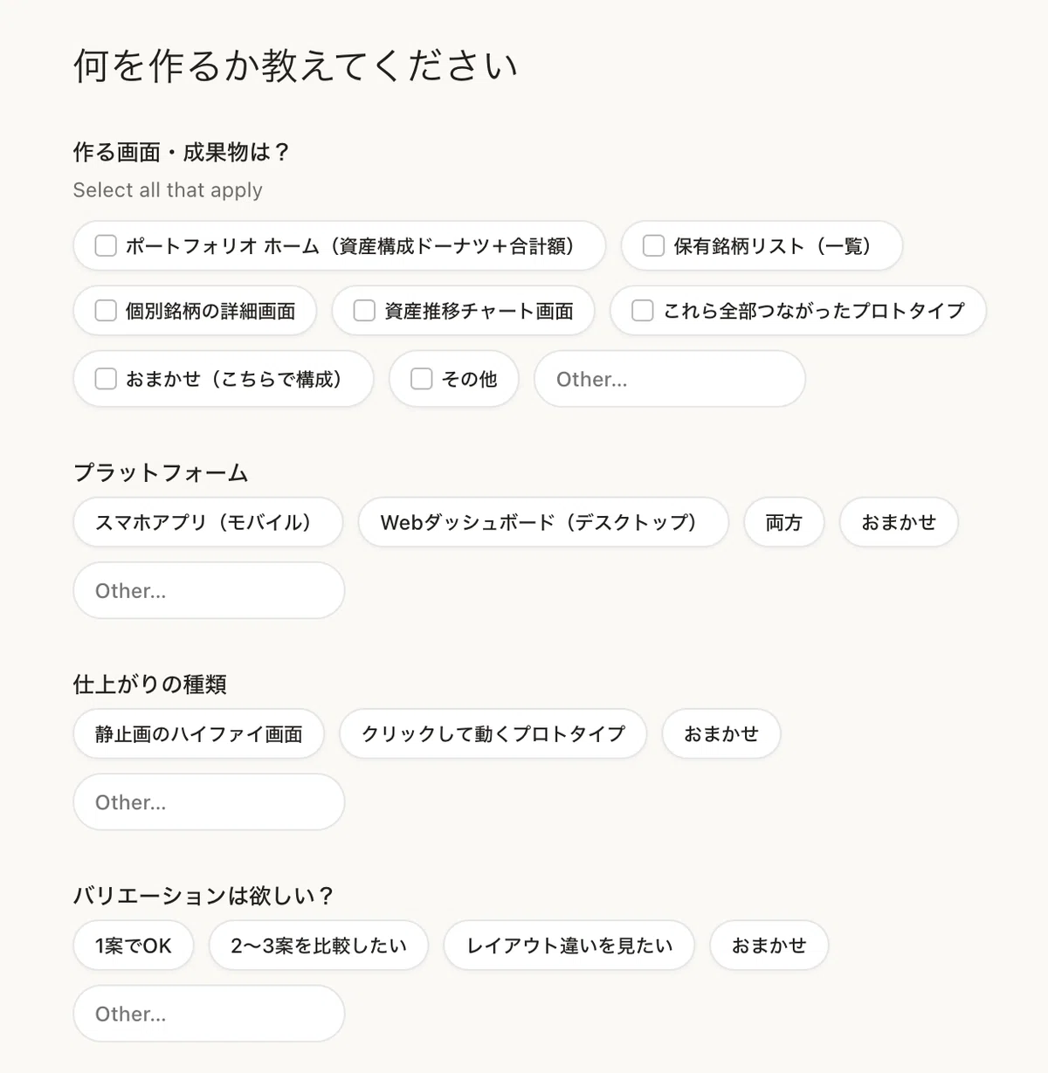Choose 2〜3案を比較したい option
Image resolution: width=1048 pixels, height=1073 pixels.
coord(319,946)
